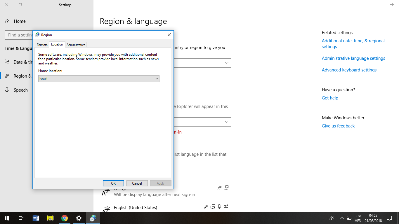Image resolution: width=399 pixels, height=224 pixels.
Task: Select the Location tab in Region dialog
Action: [57, 44]
